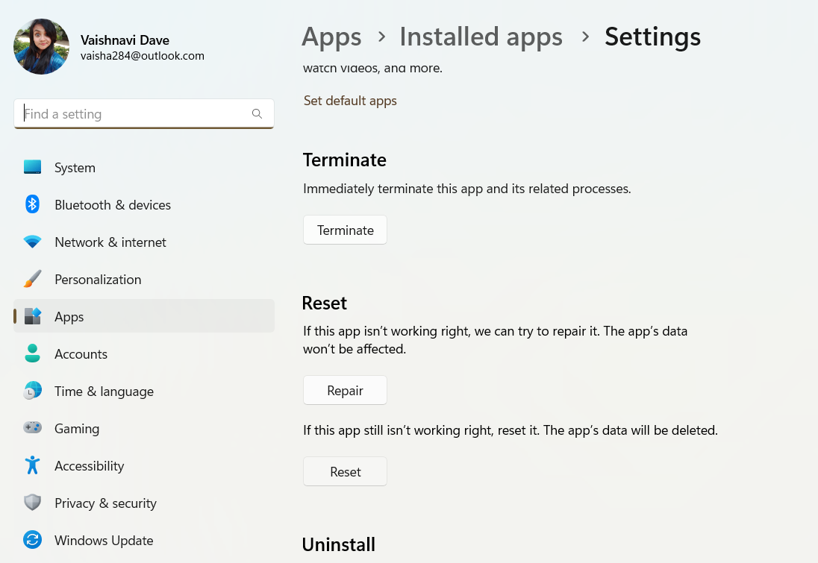
Task: Open Gaming settings from the sidebar
Action: [x=77, y=429]
